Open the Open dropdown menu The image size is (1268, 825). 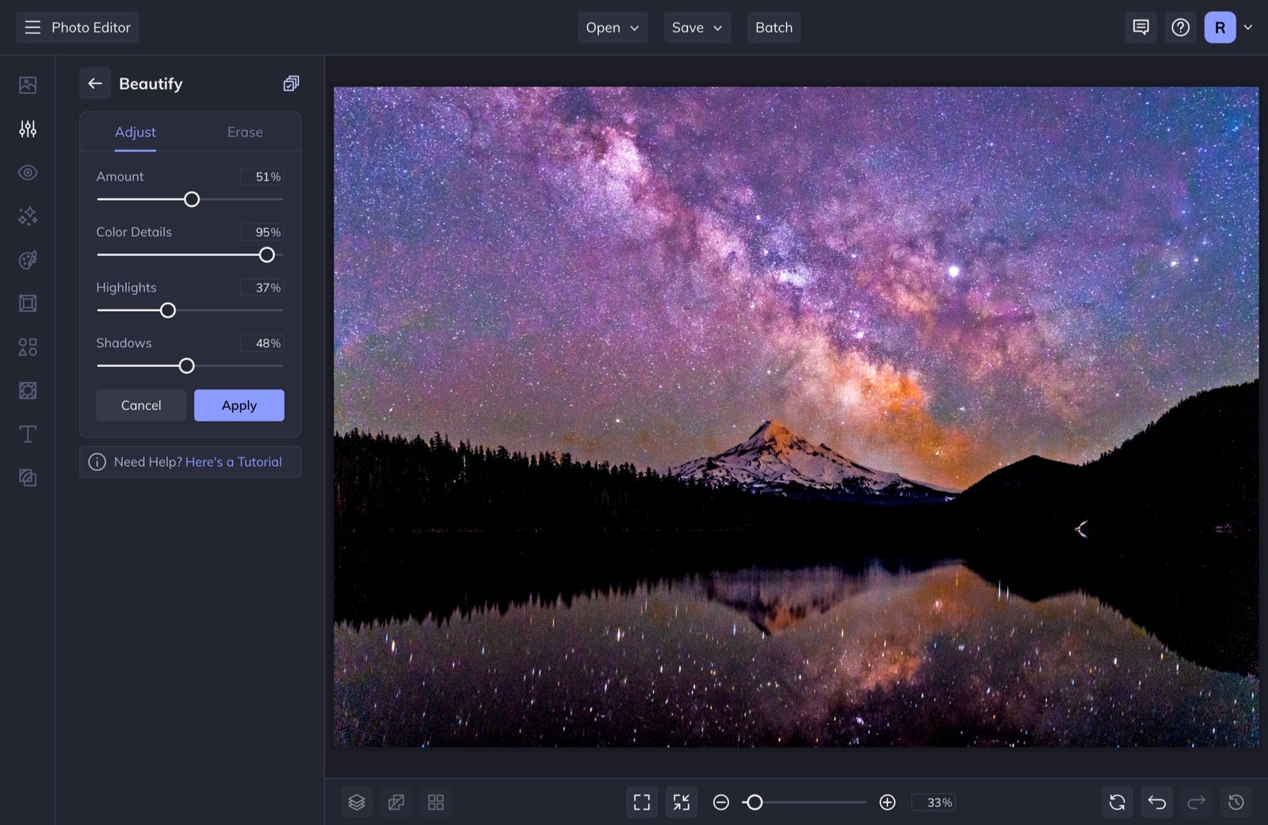pyautogui.click(x=612, y=27)
